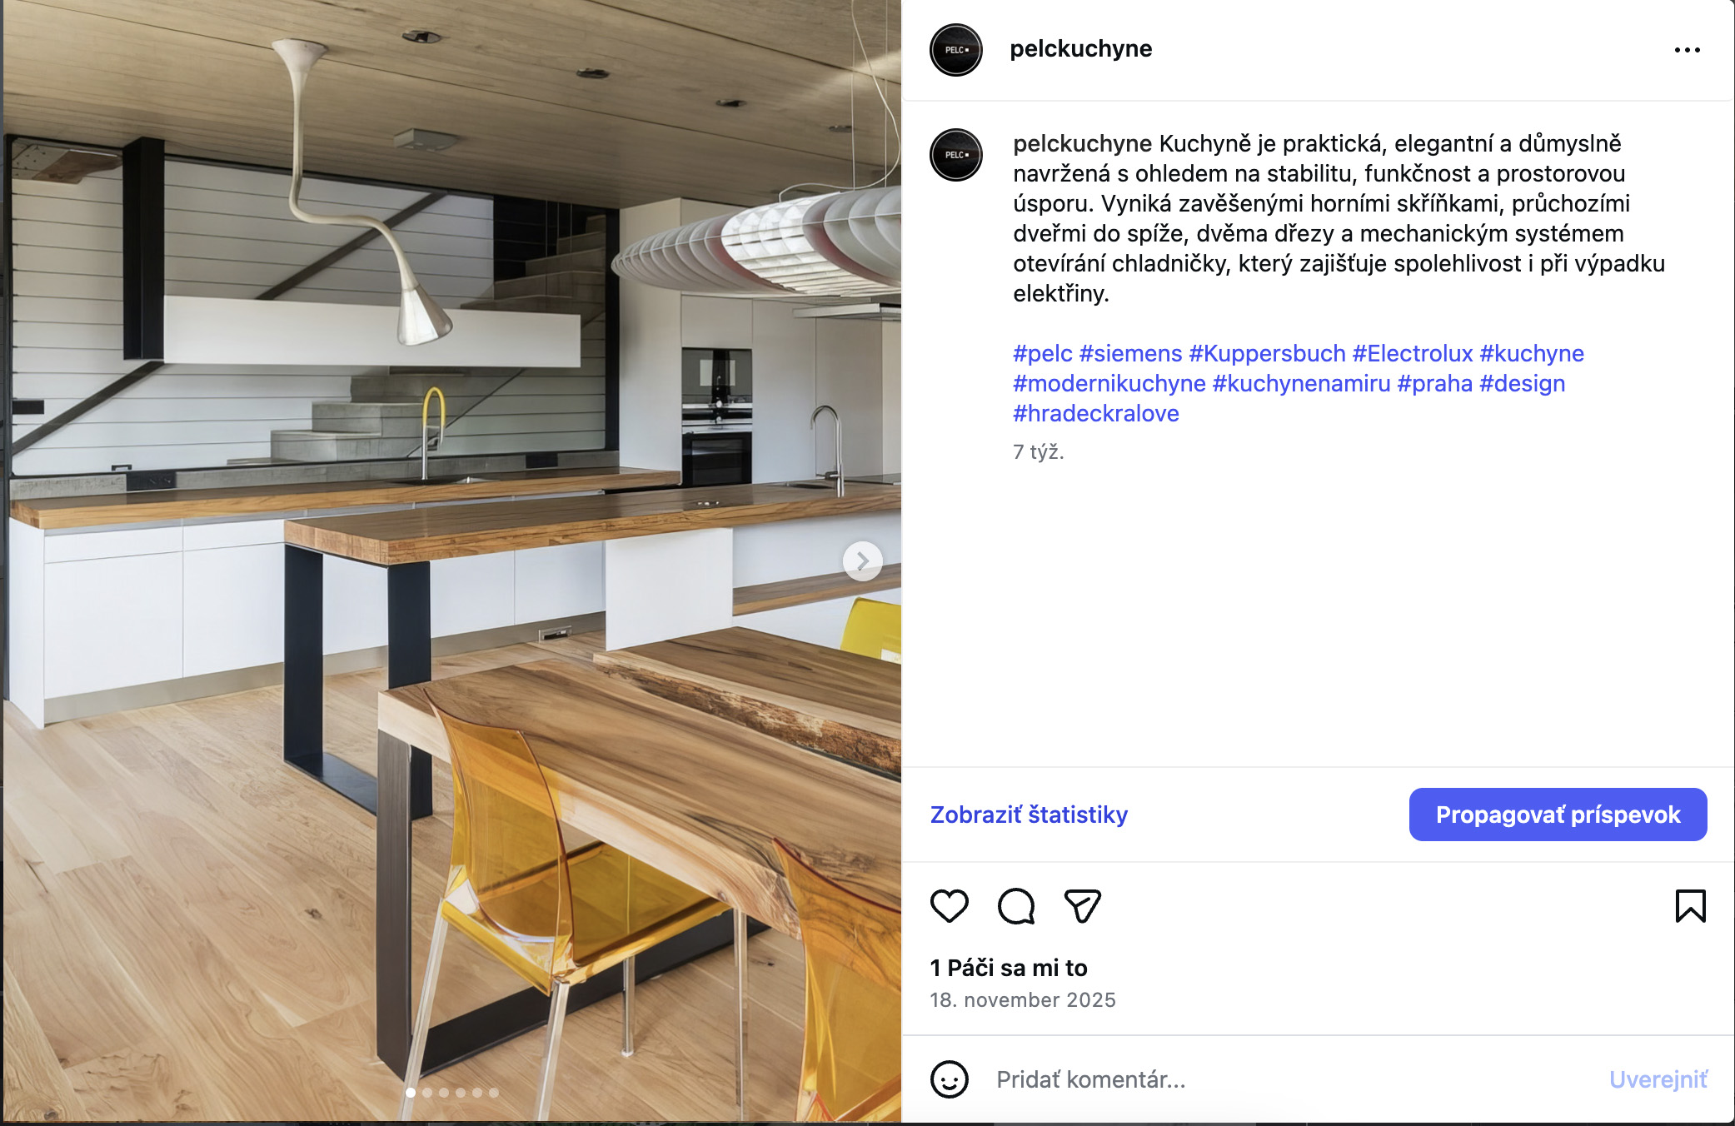Viewport: 1735px width, 1126px height.
Task: Open Zobraziť štatistiky link
Action: (x=1029, y=815)
